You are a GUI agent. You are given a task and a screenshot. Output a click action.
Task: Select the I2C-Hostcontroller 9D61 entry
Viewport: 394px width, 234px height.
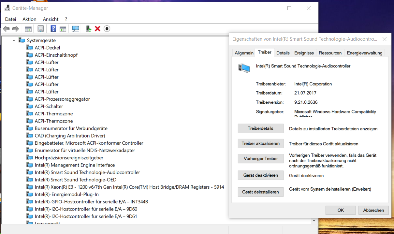[x=86, y=216]
